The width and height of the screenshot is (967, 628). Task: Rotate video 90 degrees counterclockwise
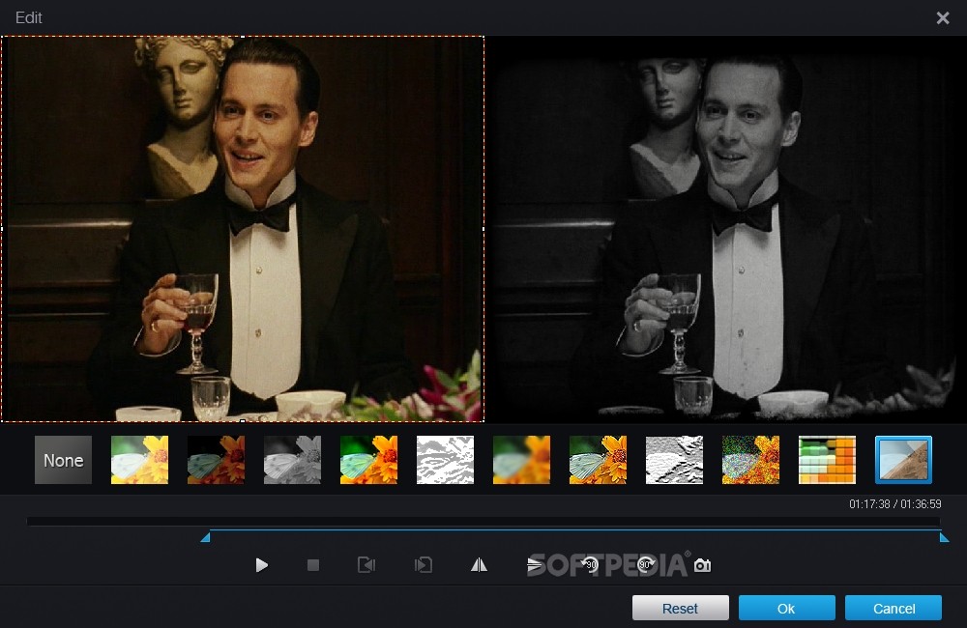coord(590,564)
